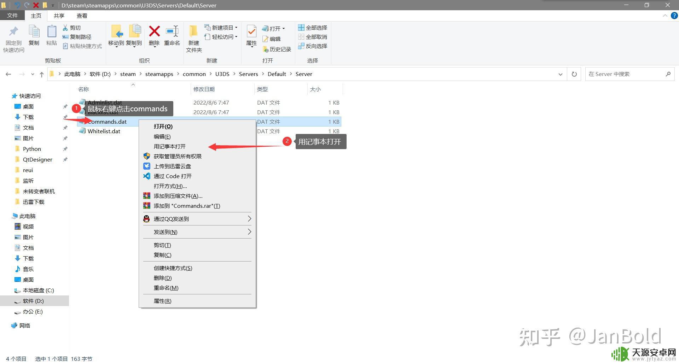Screen dimensions: 679x364
Task: Click U3DS in the breadcrumb path
Action: [222, 74]
